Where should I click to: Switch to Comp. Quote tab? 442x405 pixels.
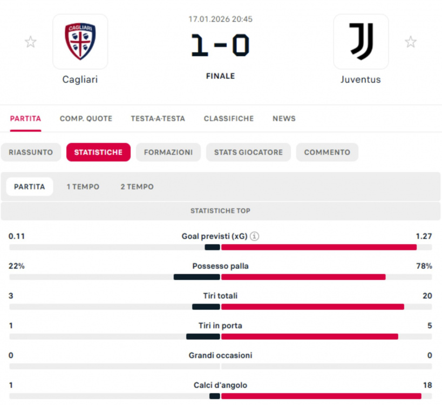tap(86, 119)
